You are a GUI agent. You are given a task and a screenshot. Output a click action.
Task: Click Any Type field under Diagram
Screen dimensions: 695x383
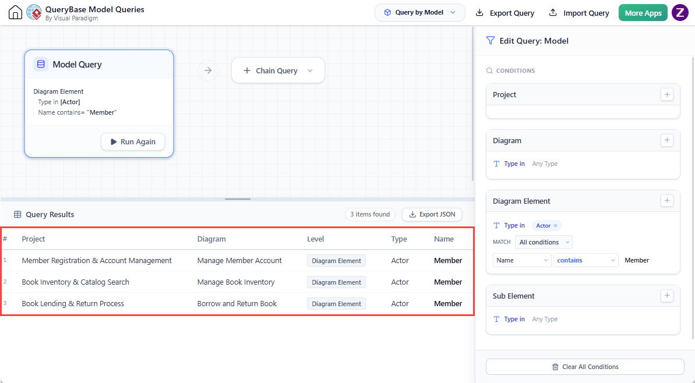click(545, 164)
